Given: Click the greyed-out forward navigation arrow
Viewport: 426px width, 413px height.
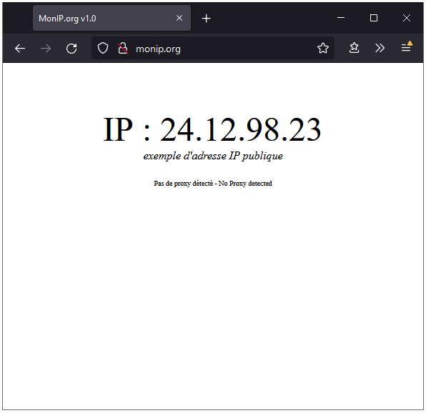Looking at the screenshot, I should coord(46,49).
